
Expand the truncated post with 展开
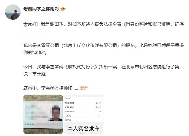pyautogui.click(x=84, y=88)
